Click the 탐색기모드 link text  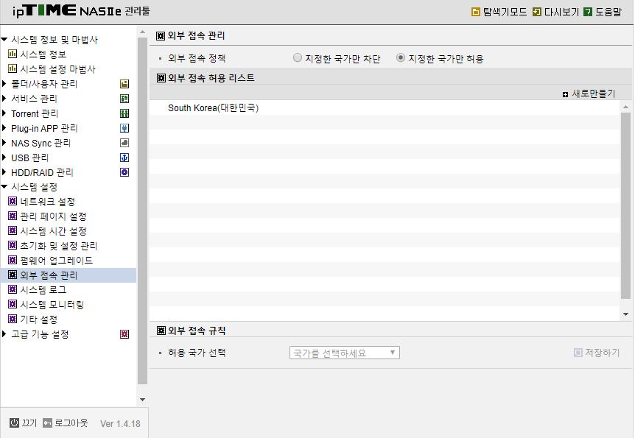505,12
